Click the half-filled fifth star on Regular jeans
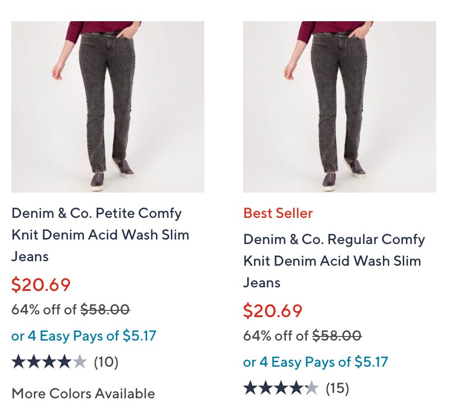The width and height of the screenshot is (470, 401). tap(312, 388)
